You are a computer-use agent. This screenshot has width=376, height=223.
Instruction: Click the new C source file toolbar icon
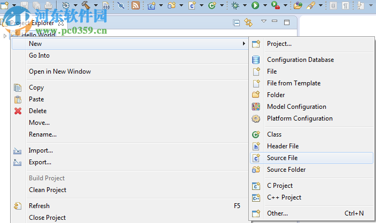click(x=192, y=5)
